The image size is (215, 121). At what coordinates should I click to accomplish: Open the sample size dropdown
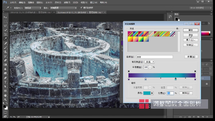point(33,8)
